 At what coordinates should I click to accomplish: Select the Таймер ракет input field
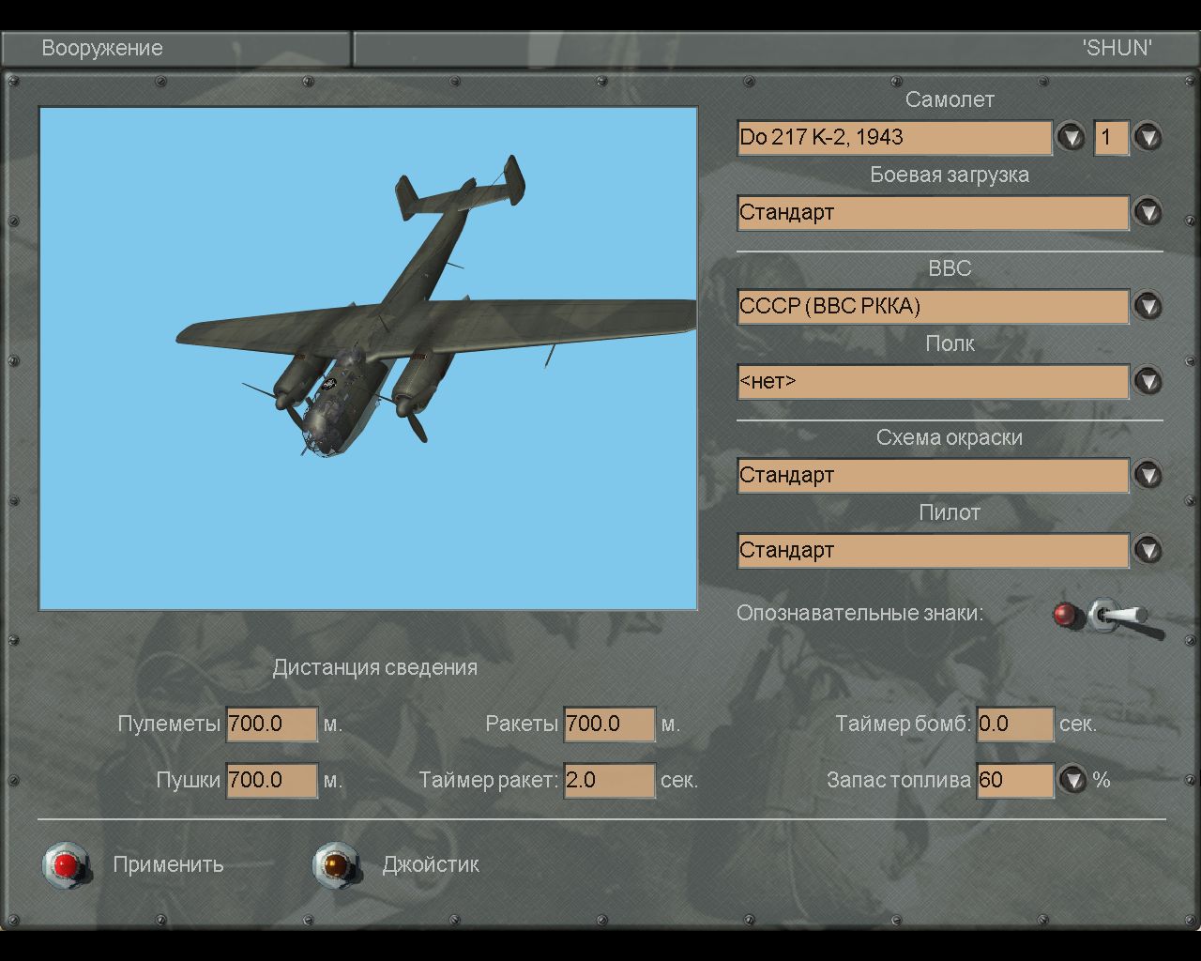pos(609,781)
